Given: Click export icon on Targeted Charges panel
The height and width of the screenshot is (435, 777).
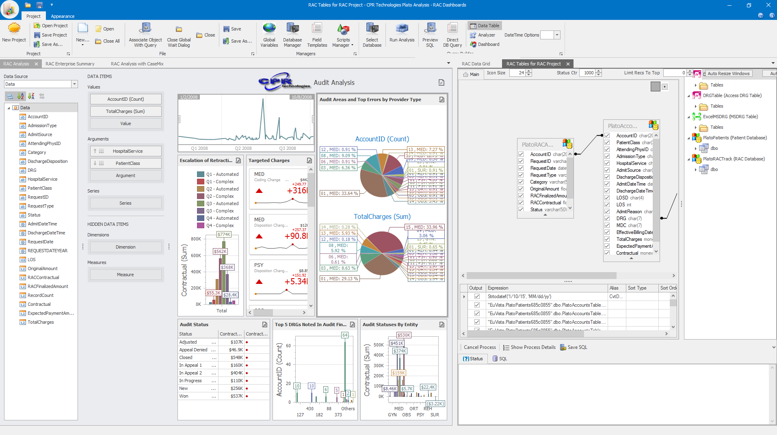Looking at the screenshot, I should (x=310, y=160).
